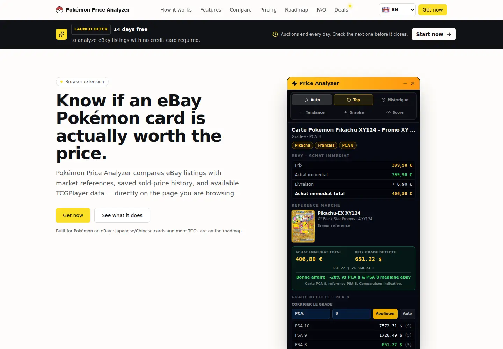
Task: Open the Deals nav link
Action: pos(341,10)
